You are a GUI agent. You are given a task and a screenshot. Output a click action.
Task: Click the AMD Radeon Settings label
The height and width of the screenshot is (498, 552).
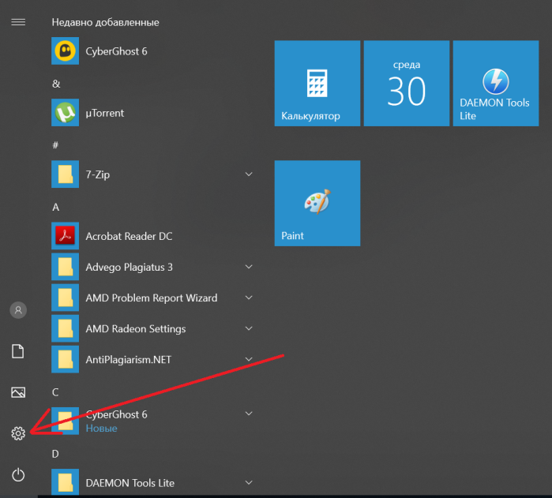point(136,329)
